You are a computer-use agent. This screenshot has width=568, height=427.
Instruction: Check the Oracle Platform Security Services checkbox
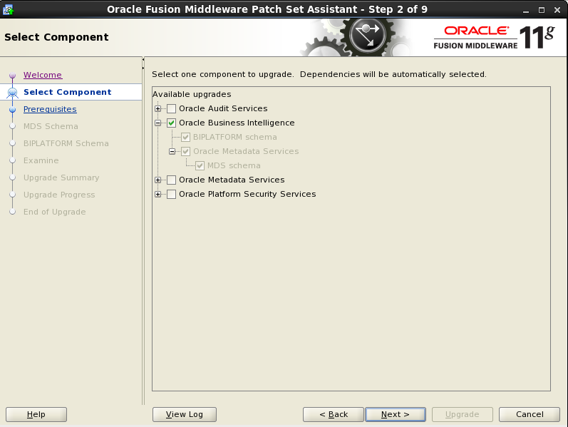pyautogui.click(x=171, y=194)
